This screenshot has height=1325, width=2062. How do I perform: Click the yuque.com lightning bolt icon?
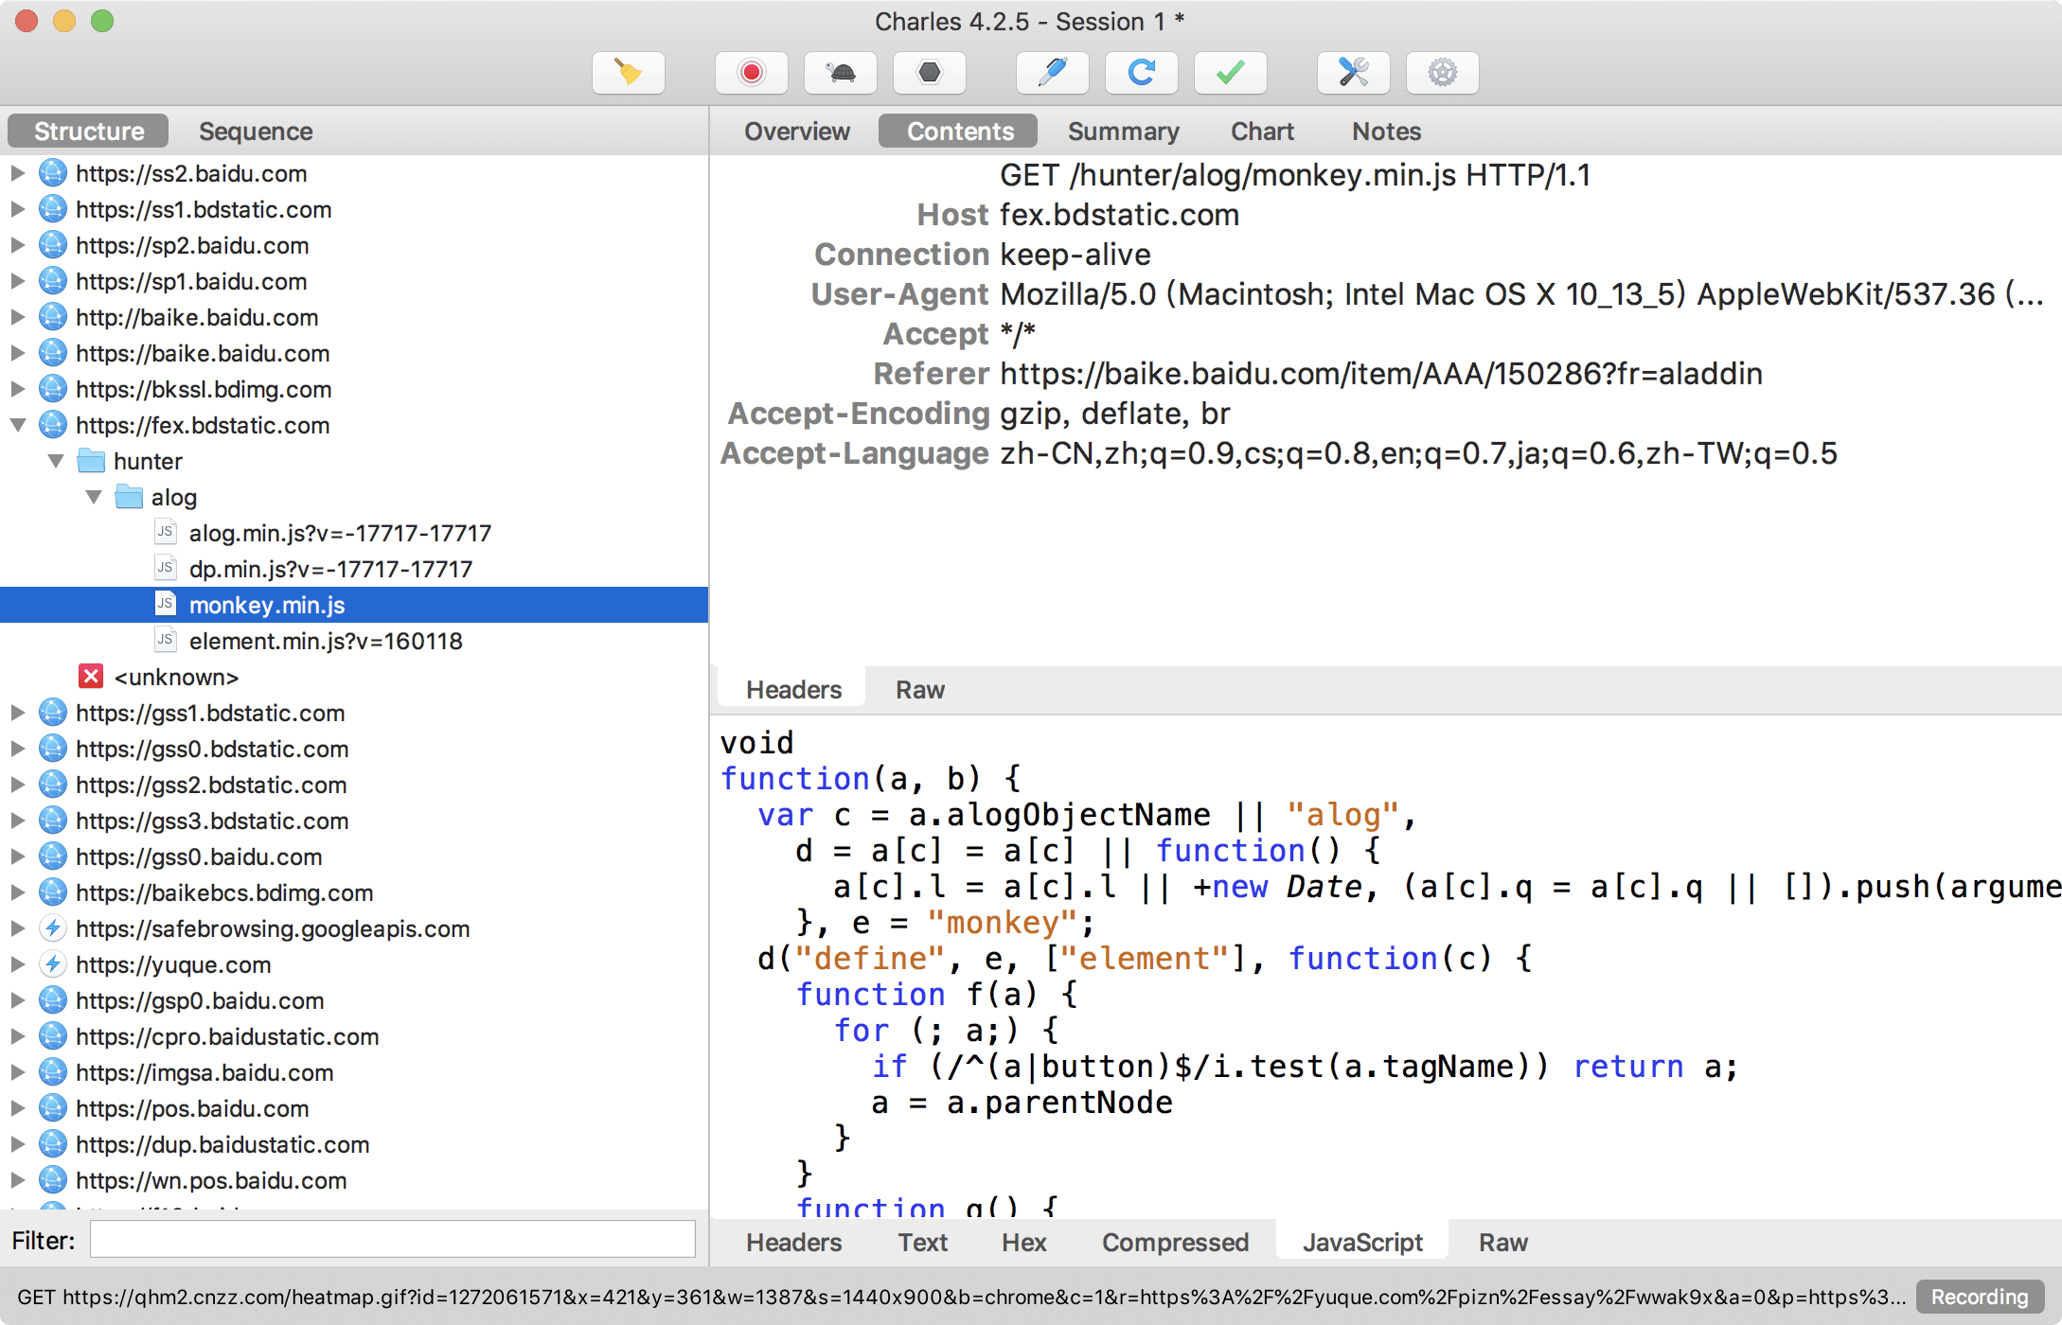(53, 964)
